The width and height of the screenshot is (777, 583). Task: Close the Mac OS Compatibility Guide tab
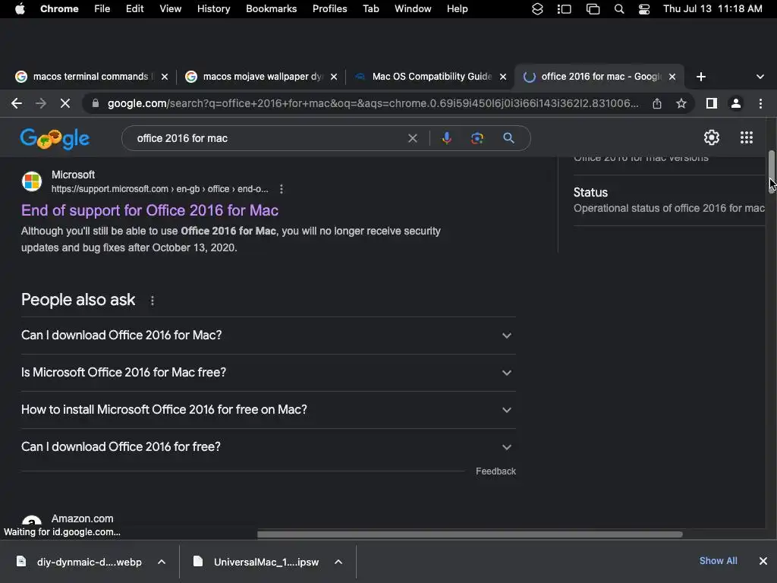pyautogui.click(x=503, y=77)
